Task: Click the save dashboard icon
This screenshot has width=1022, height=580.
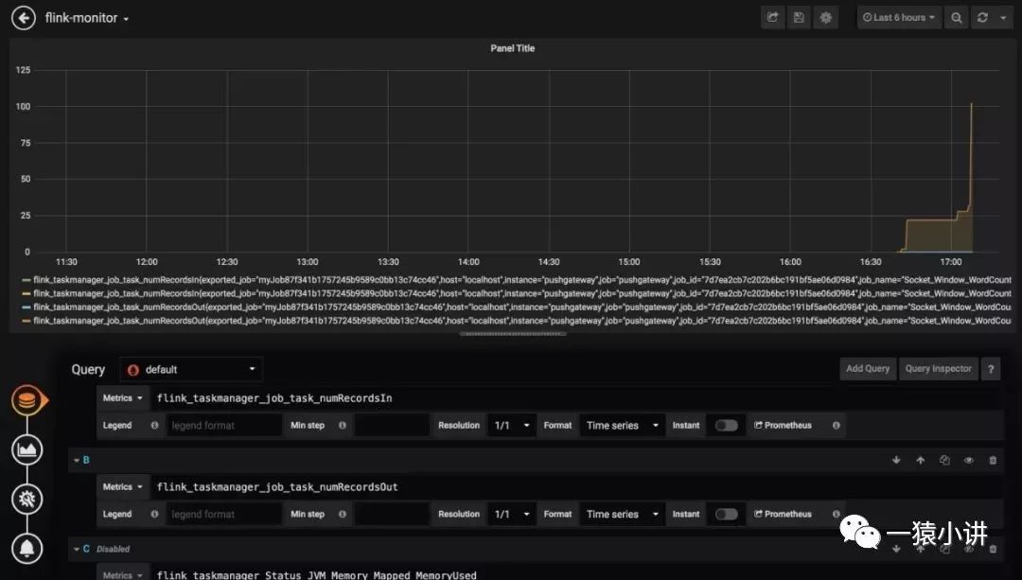Action: pos(800,18)
